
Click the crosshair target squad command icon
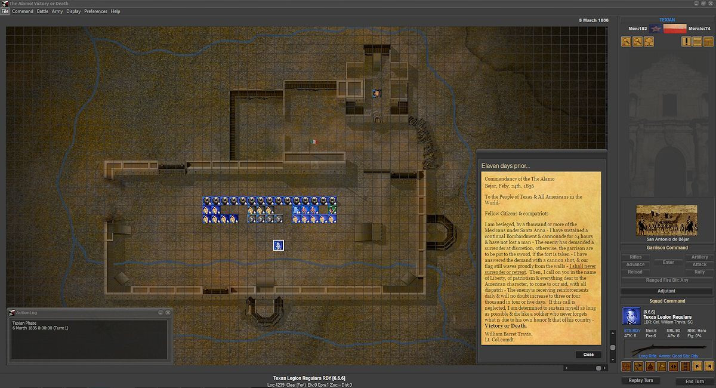click(626, 366)
